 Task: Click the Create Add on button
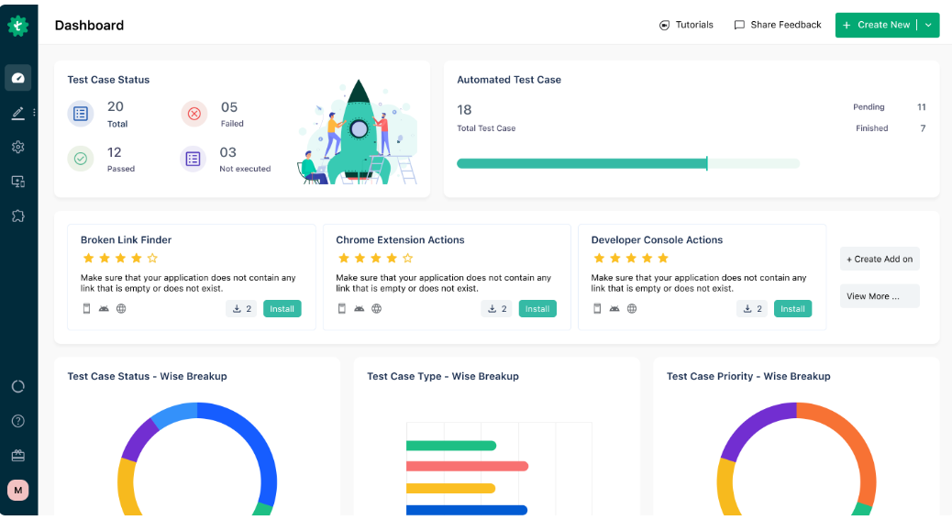click(880, 260)
